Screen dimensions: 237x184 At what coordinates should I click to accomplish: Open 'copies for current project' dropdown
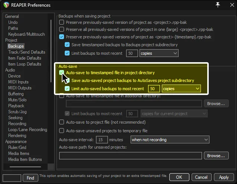(x=174, y=114)
